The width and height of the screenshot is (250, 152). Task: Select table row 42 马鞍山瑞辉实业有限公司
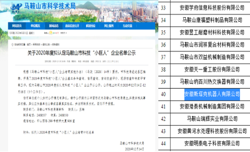pos(204,119)
